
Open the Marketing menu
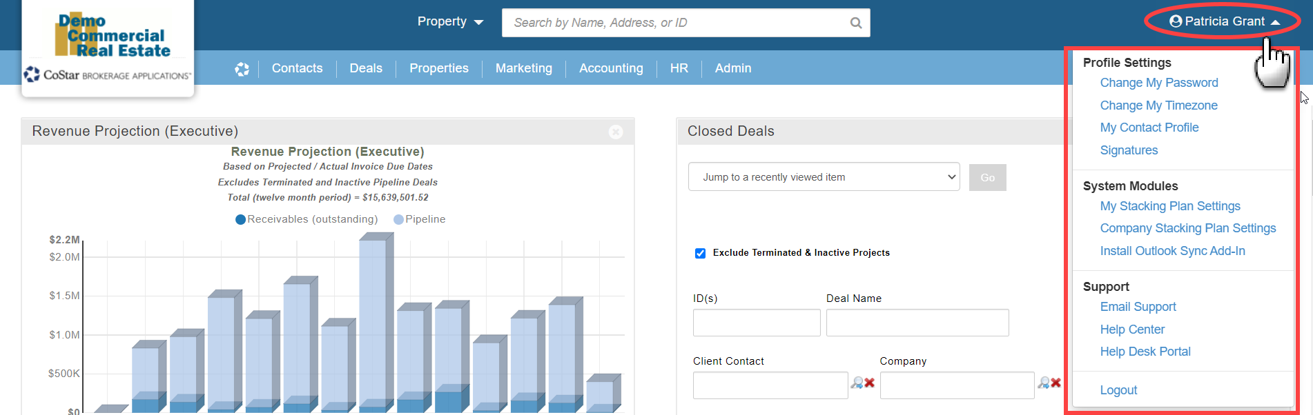pos(524,68)
